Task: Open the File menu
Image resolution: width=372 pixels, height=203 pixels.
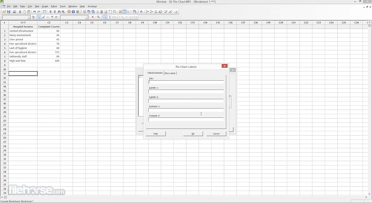Action: [x=9, y=6]
